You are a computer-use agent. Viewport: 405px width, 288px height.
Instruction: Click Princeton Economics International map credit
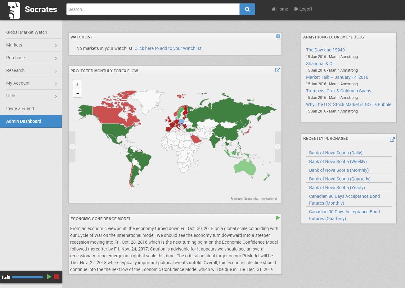pyautogui.click(x=254, y=199)
